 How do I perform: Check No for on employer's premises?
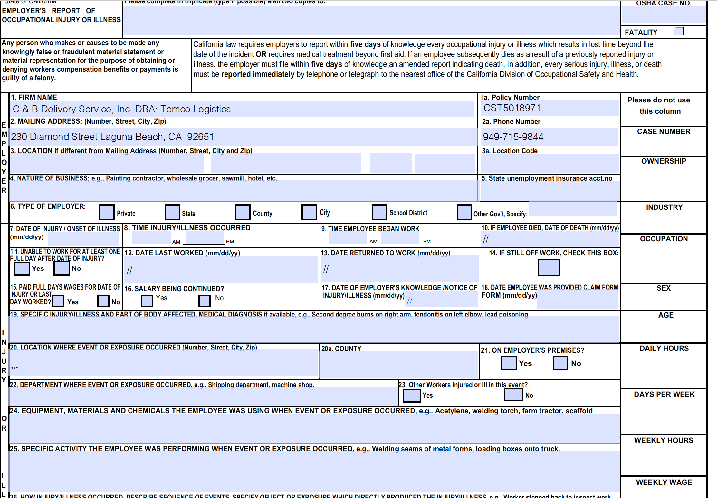[560, 363]
